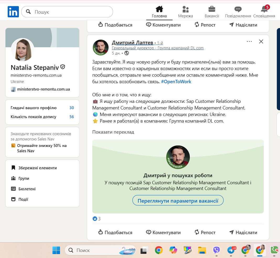Click Дмитрий у пошуках роботи heading
280x258 pixels.
pyautogui.click(x=178, y=175)
